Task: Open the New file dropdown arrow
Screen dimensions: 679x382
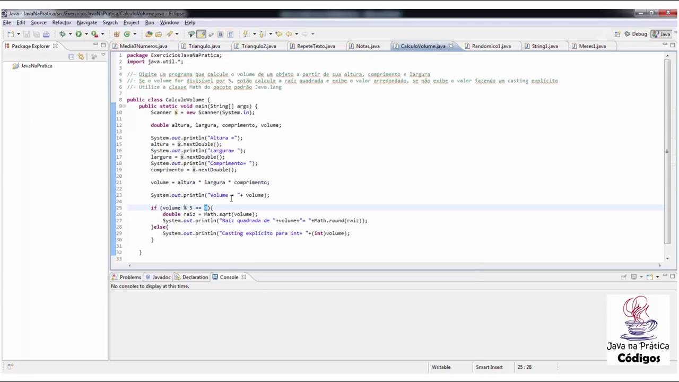Action: [x=18, y=34]
